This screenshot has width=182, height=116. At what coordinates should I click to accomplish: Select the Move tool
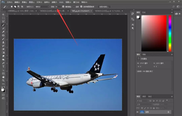(3, 14)
